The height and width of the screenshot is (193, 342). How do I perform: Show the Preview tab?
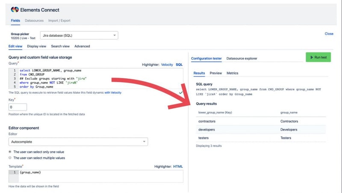click(x=216, y=73)
